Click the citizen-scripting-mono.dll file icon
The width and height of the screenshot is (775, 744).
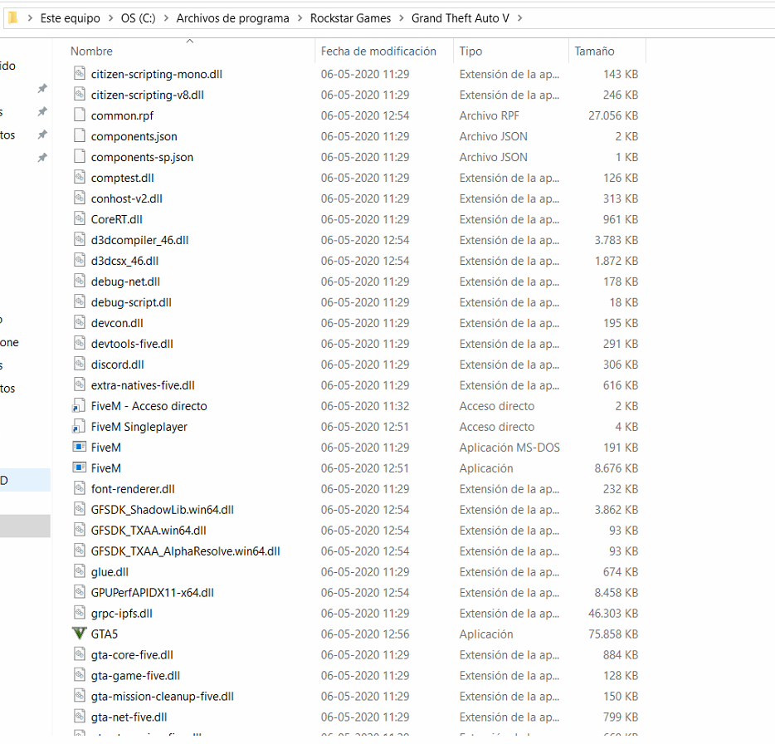click(x=79, y=74)
